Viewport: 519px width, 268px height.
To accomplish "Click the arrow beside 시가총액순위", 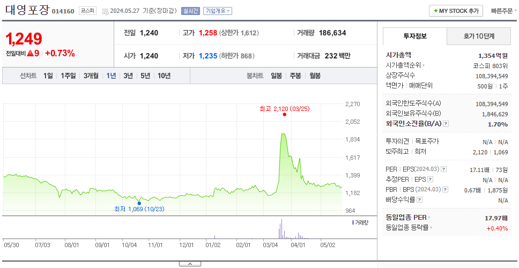I will 424,65.
